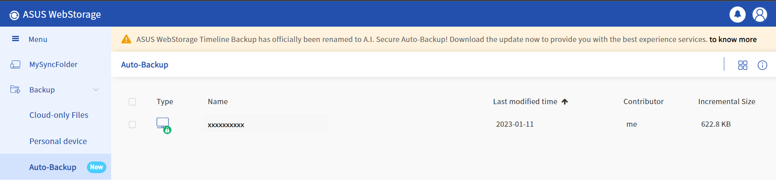Click the orange warning triangle icon
The width and height of the screenshot is (776, 180).
pyautogui.click(x=126, y=39)
